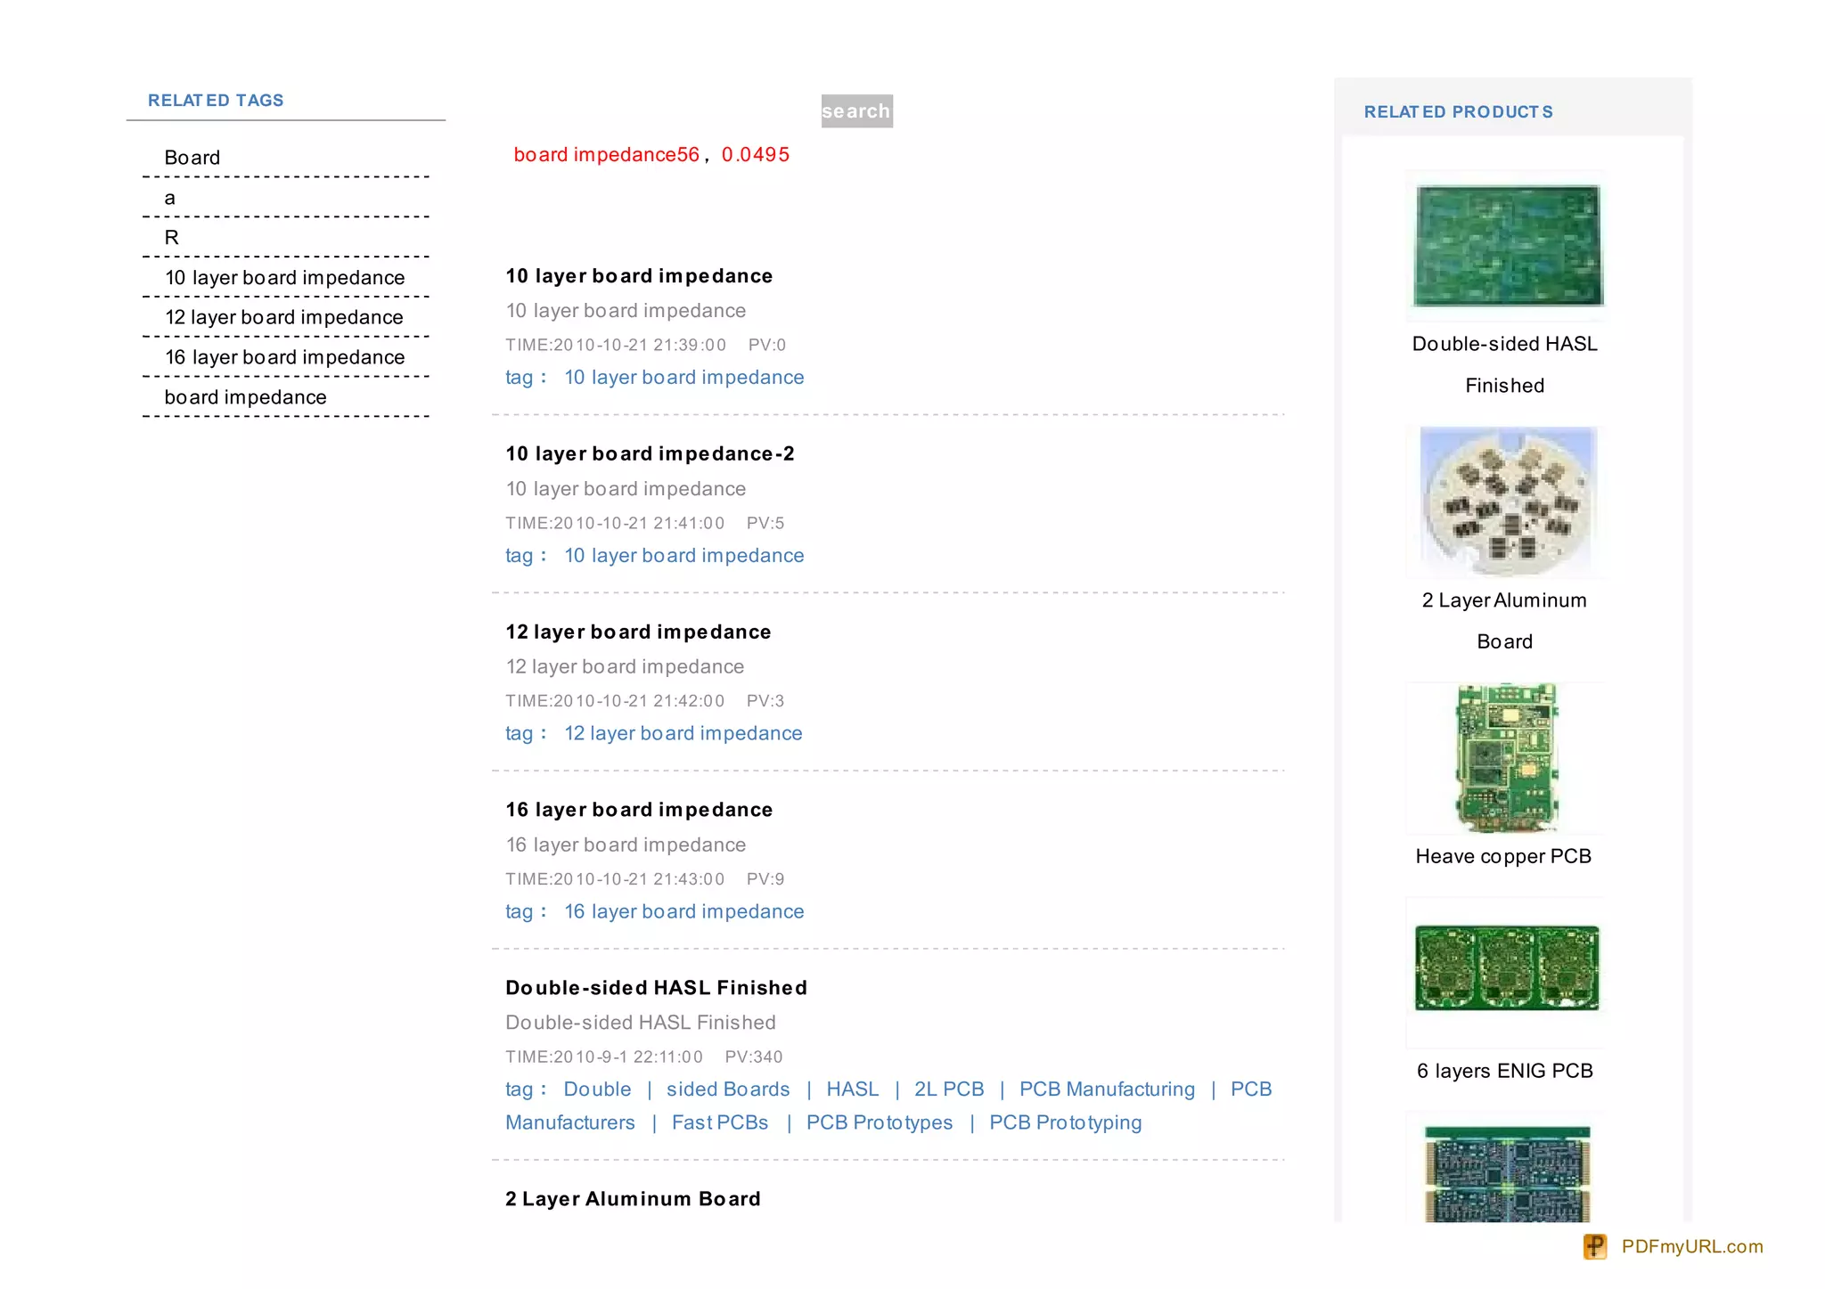1825x1289 pixels.
Task: Click the 'Fast PCBs' tag link
Action: pyautogui.click(x=720, y=1122)
